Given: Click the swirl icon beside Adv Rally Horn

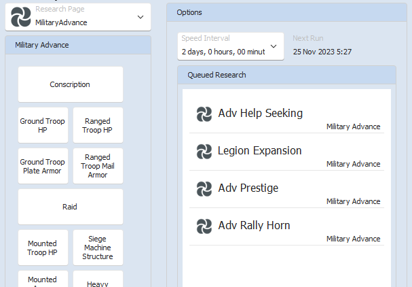Looking at the screenshot, I should (x=204, y=226).
